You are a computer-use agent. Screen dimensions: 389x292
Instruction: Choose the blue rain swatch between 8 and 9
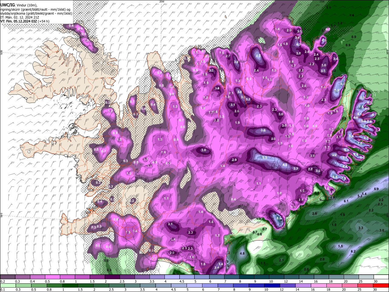point(241,285)
